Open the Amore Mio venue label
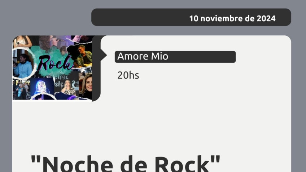The width and height of the screenshot is (306, 172). (175, 57)
